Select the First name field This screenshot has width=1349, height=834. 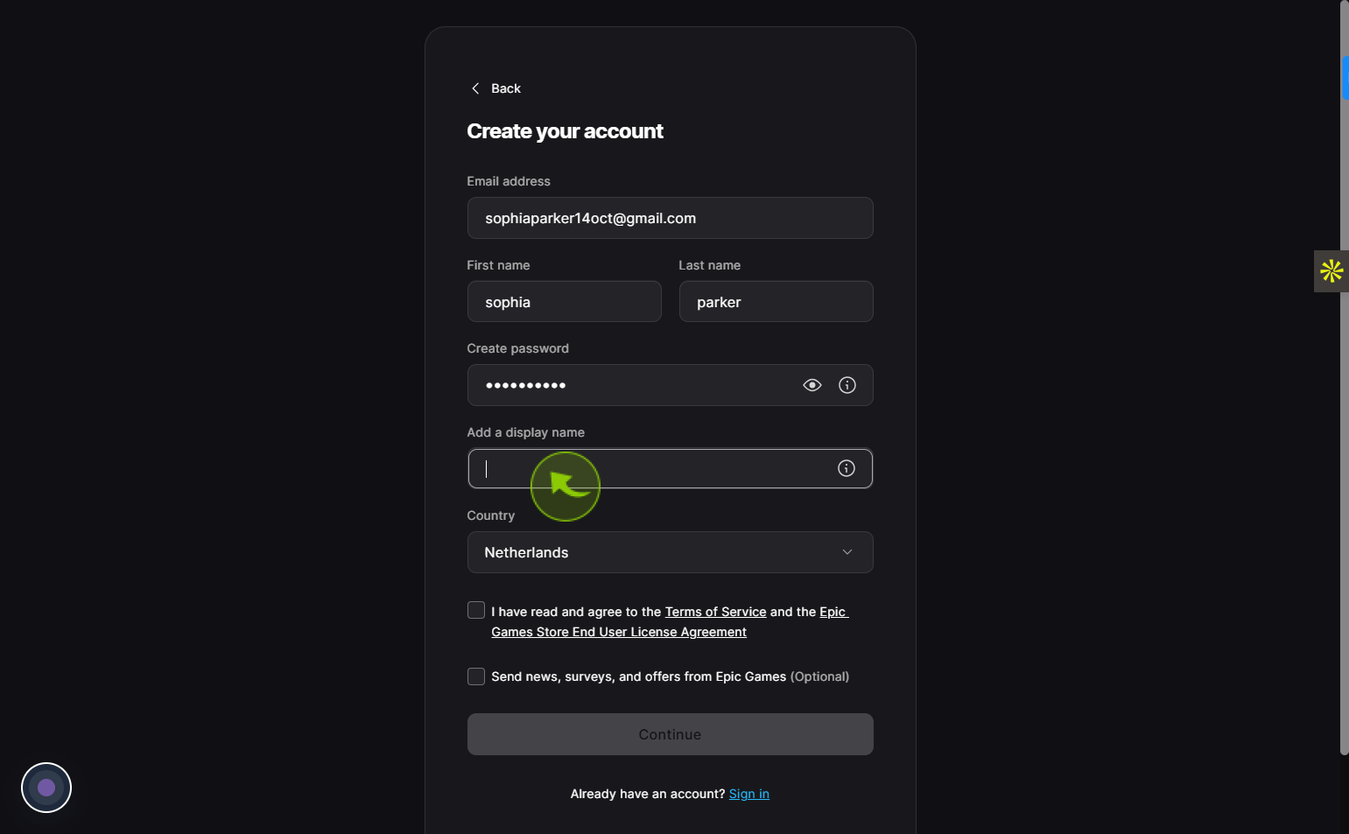pos(564,301)
